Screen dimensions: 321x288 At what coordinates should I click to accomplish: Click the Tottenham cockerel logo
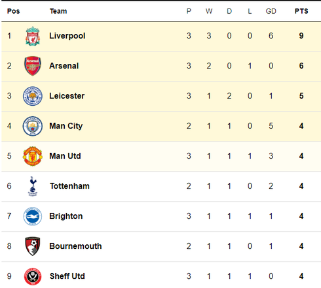[x=33, y=186]
